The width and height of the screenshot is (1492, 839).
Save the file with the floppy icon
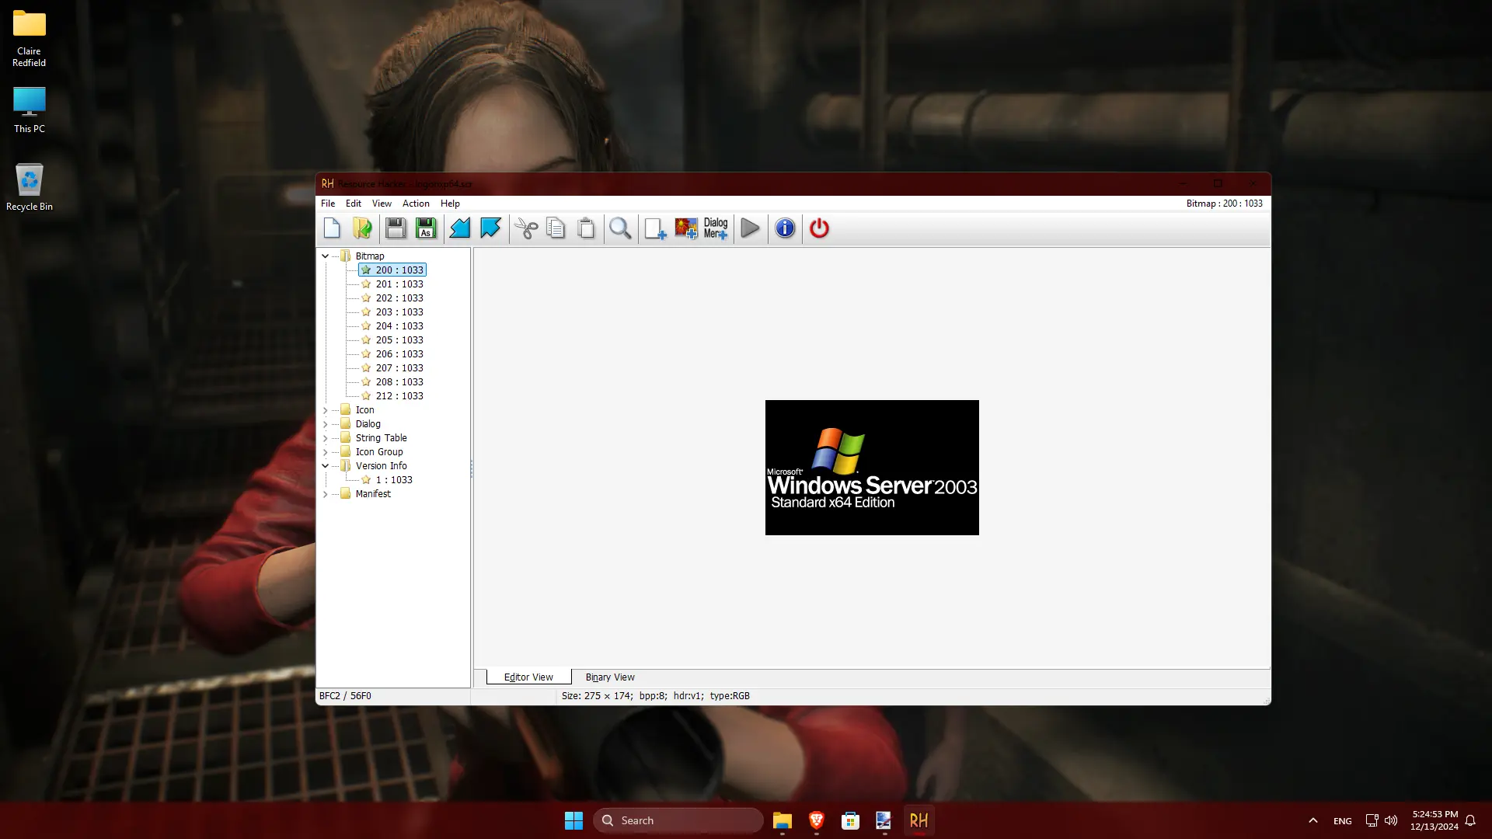[x=396, y=228]
